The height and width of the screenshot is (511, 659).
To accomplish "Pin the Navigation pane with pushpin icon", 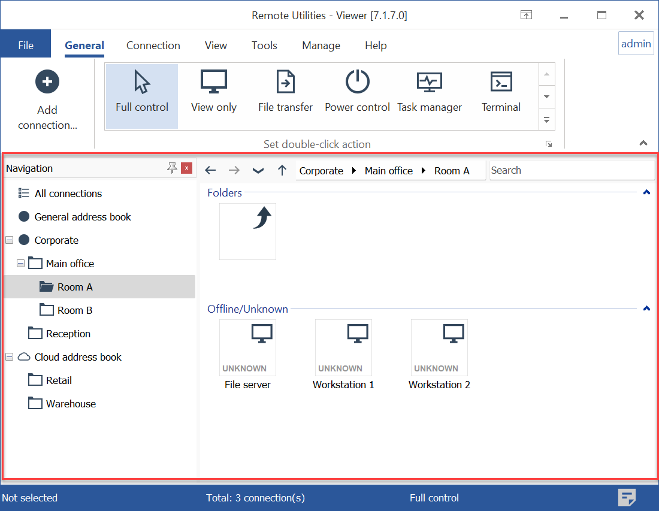I will click(172, 168).
